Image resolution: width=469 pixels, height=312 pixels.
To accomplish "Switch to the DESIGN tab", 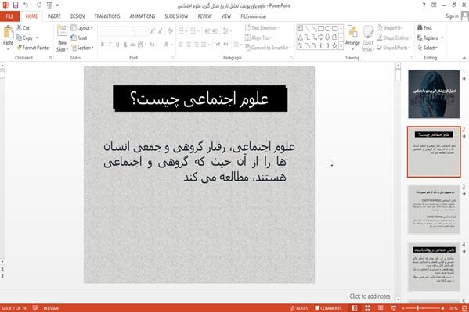I will [x=78, y=16].
